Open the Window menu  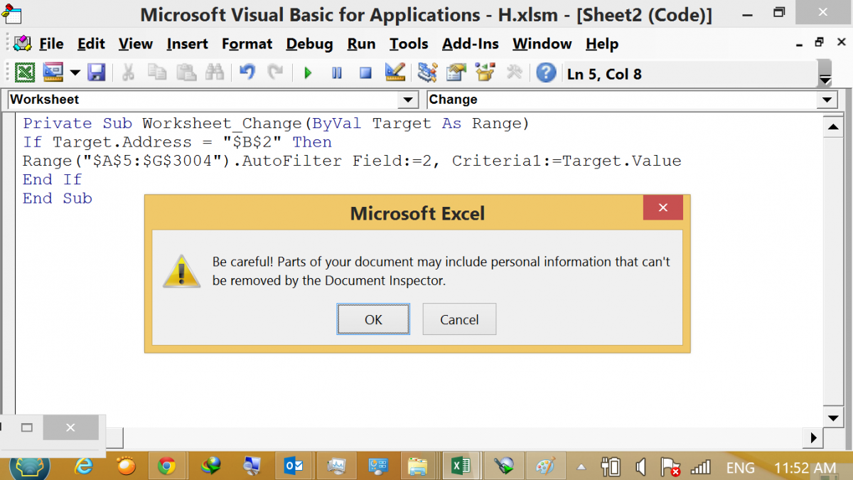tap(543, 44)
